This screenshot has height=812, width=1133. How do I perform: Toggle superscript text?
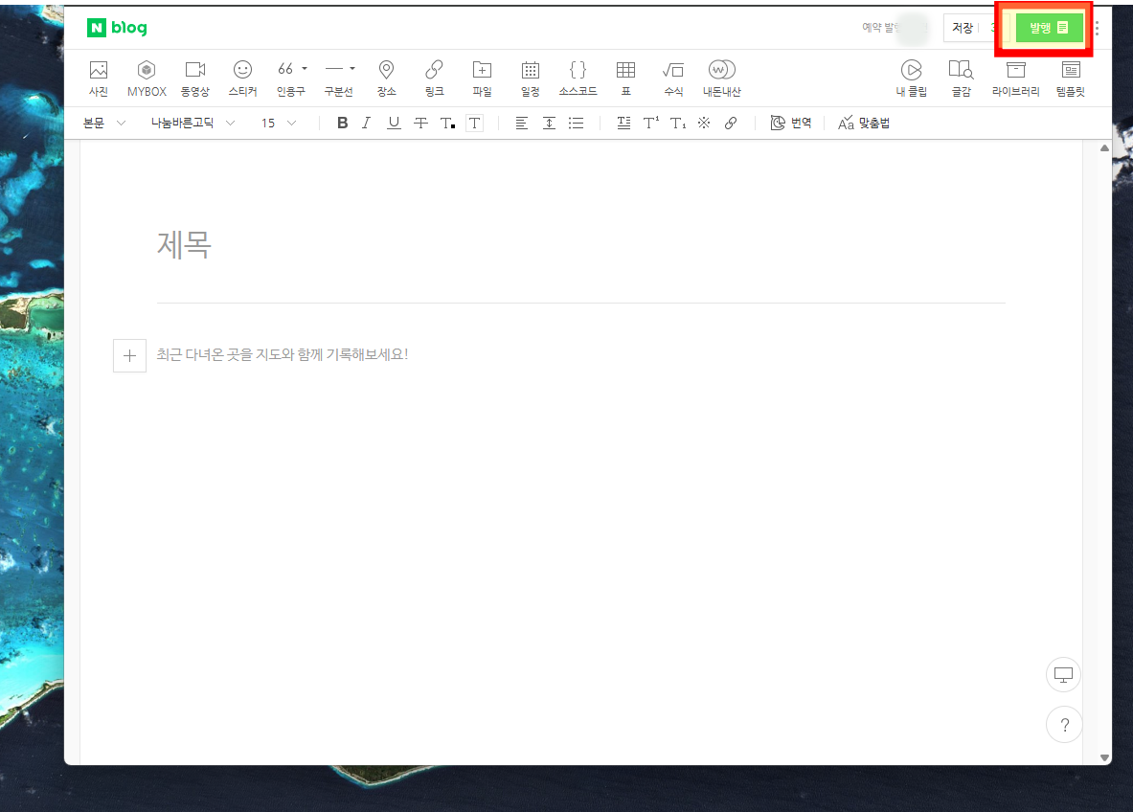coord(651,123)
